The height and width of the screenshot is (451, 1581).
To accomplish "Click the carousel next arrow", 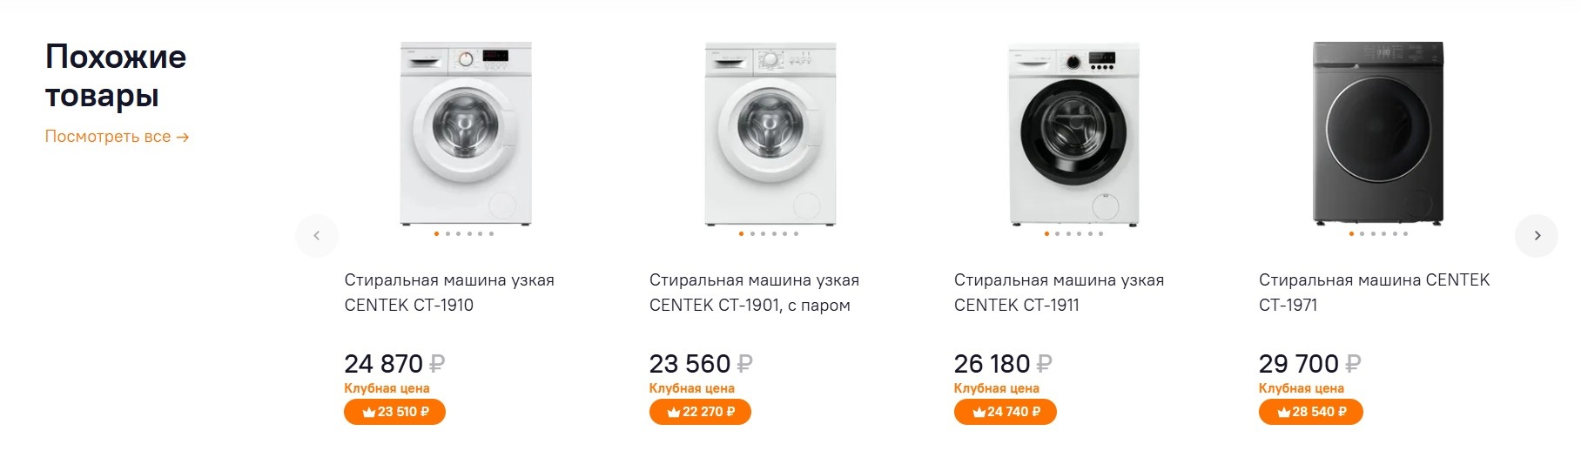I will coord(1537,236).
